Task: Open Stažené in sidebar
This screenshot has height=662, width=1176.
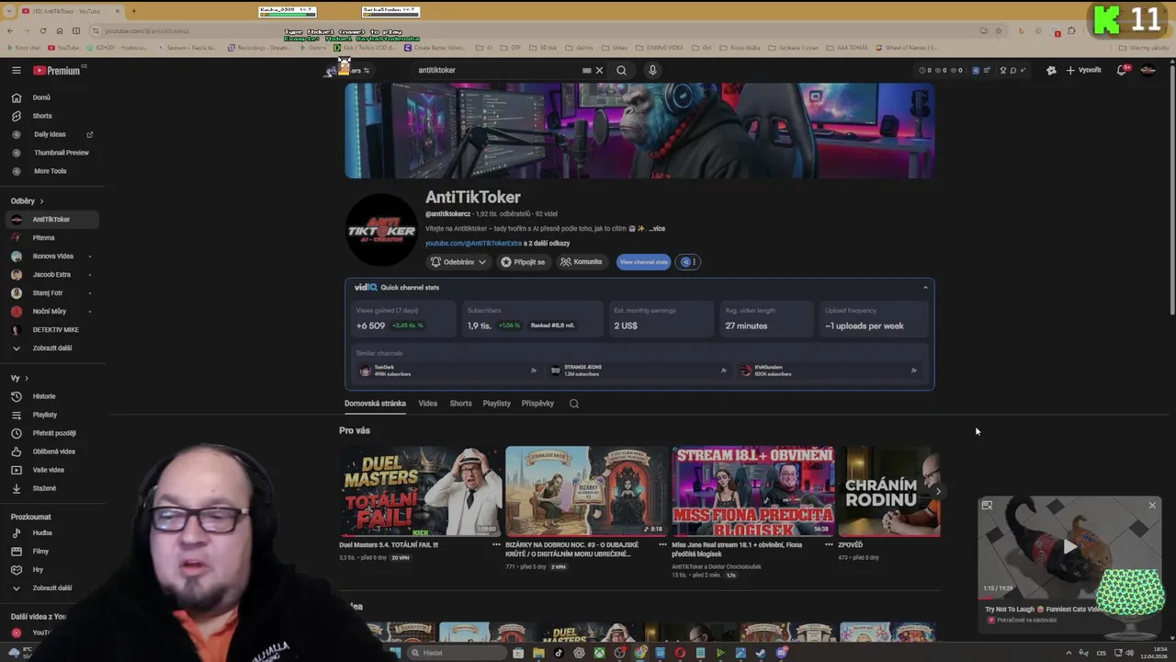Action: tap(51, 488)
